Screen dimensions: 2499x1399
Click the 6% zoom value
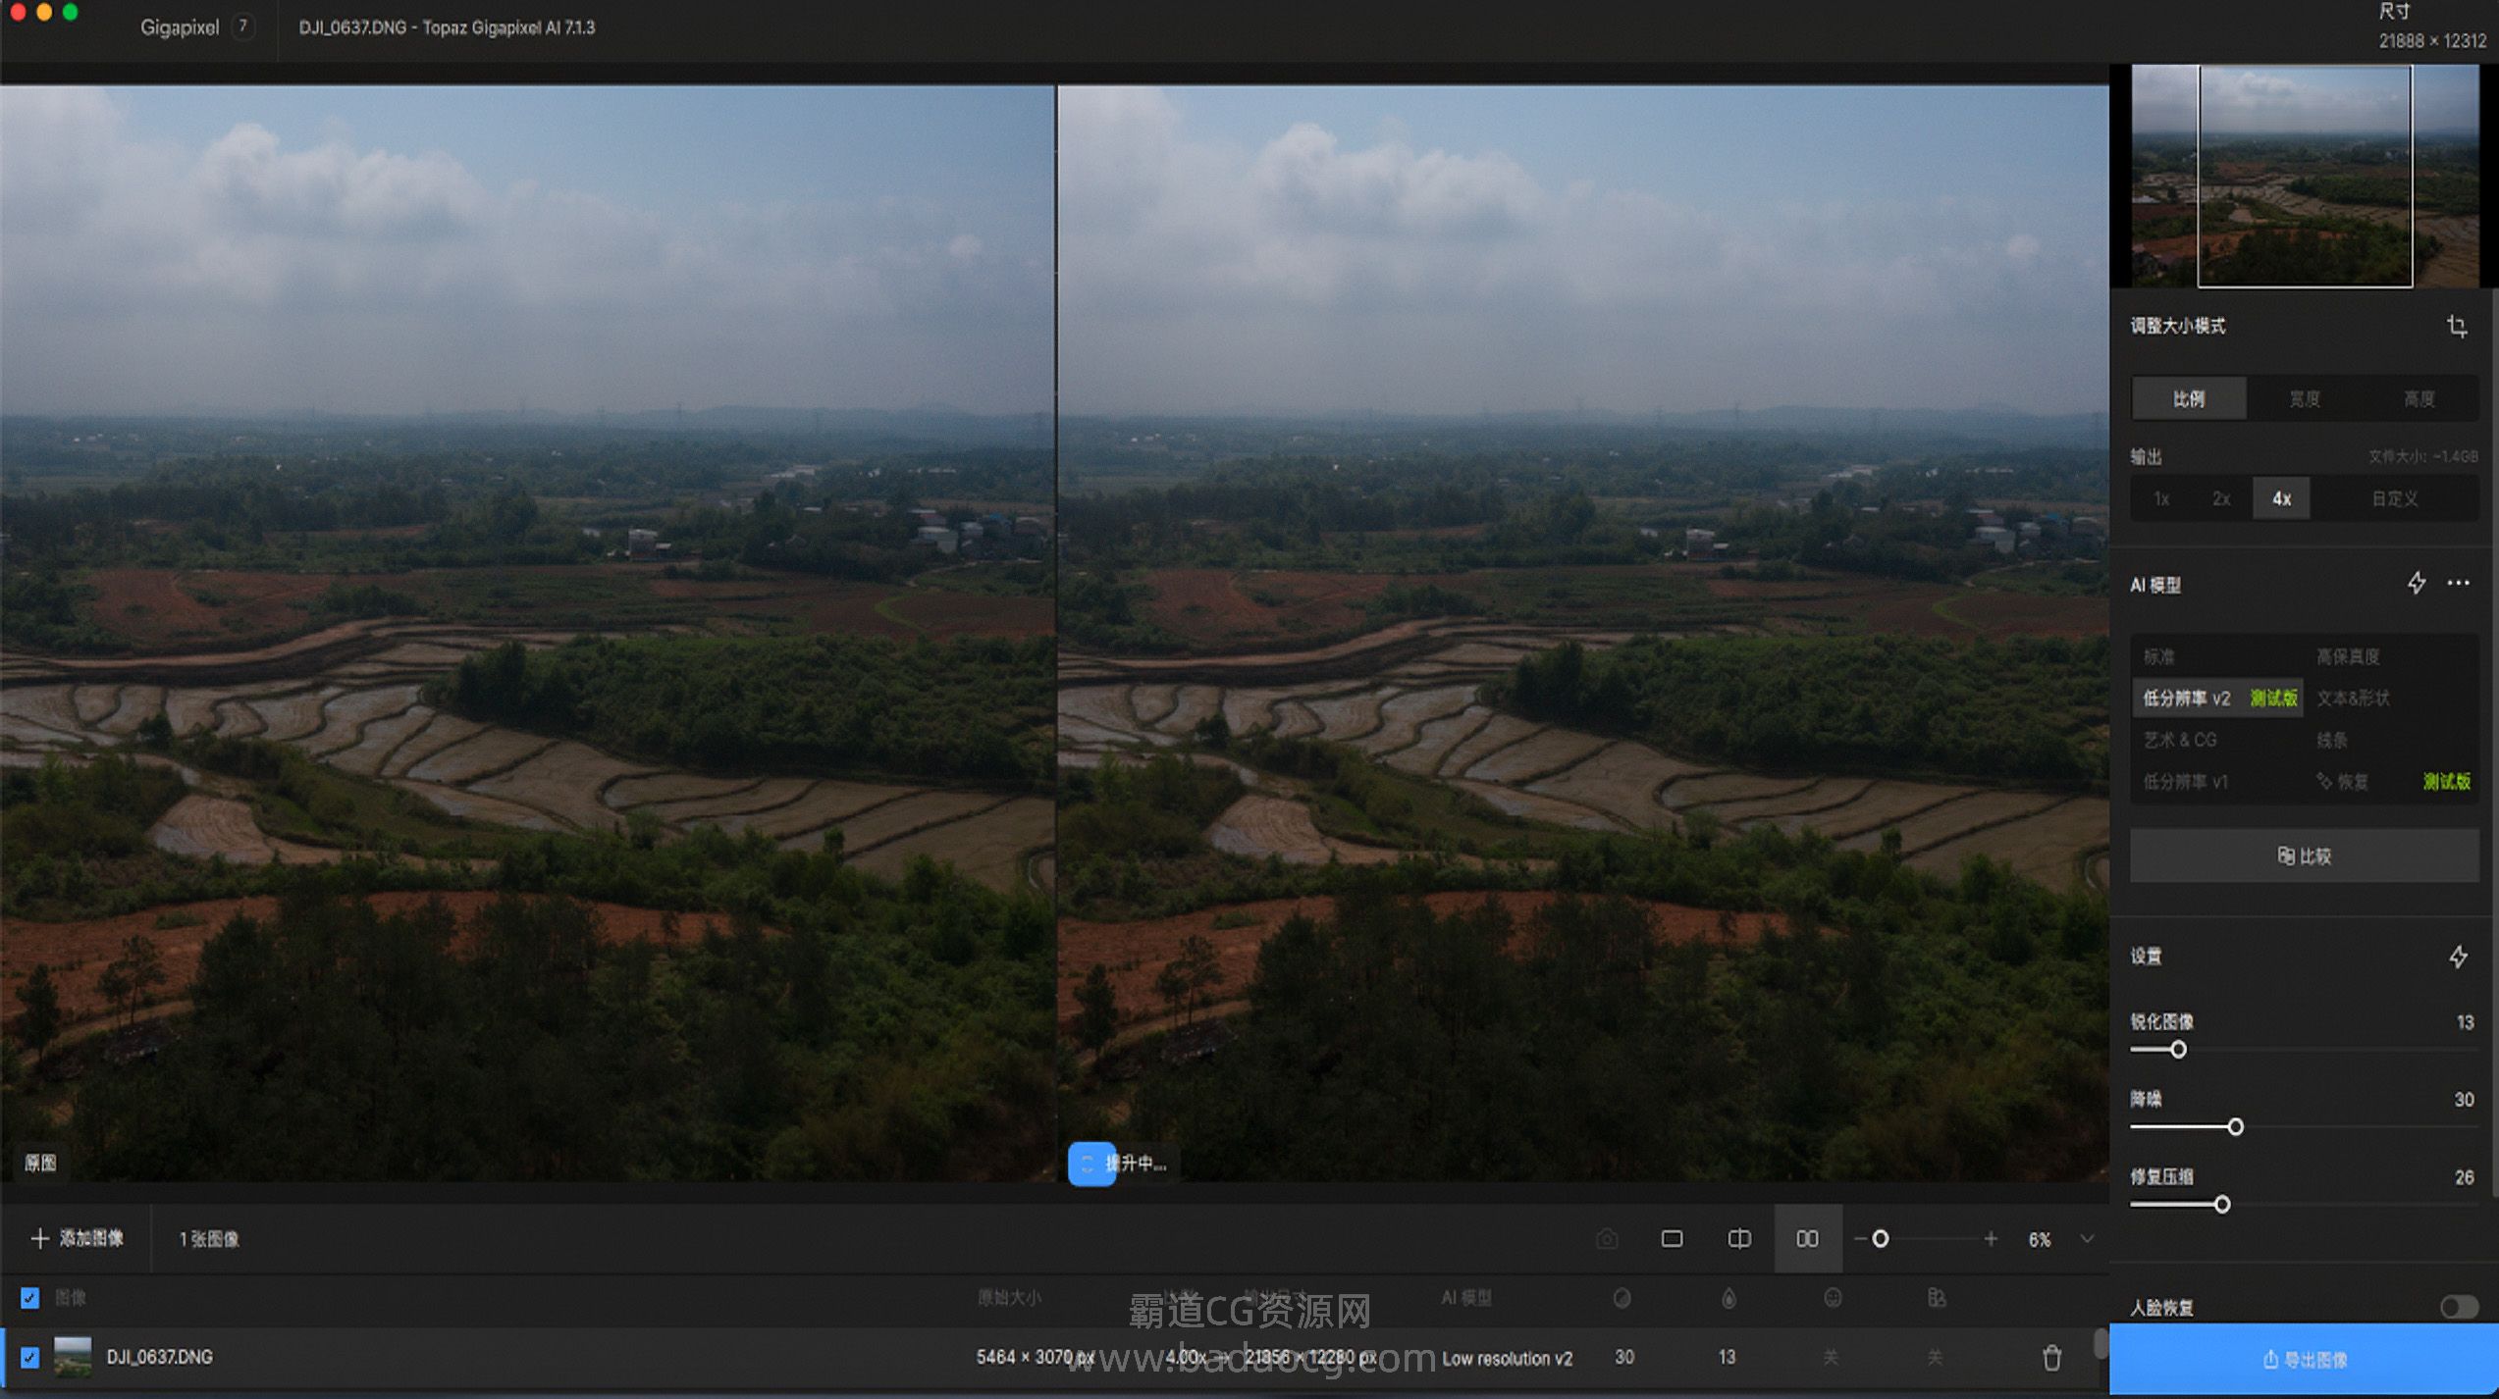point(2040,1240)
